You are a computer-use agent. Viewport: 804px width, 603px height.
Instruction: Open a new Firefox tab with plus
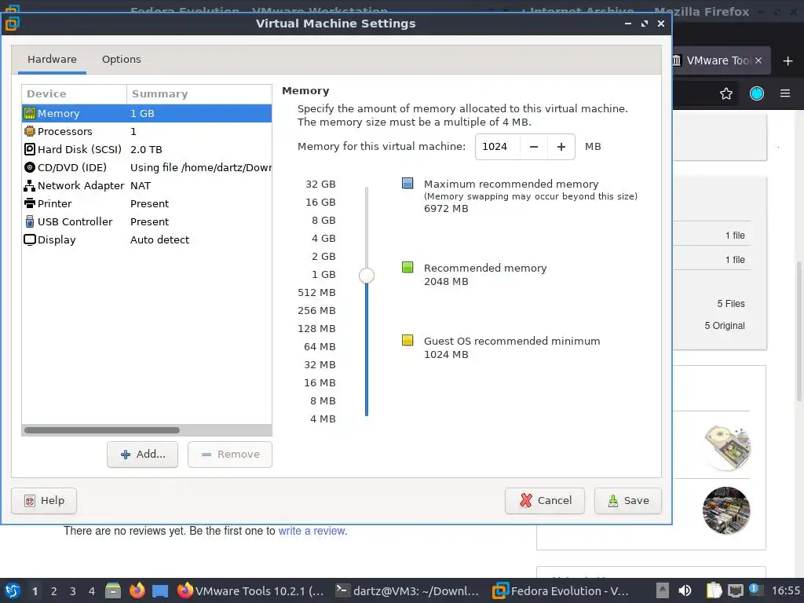[x=788, y=61]
